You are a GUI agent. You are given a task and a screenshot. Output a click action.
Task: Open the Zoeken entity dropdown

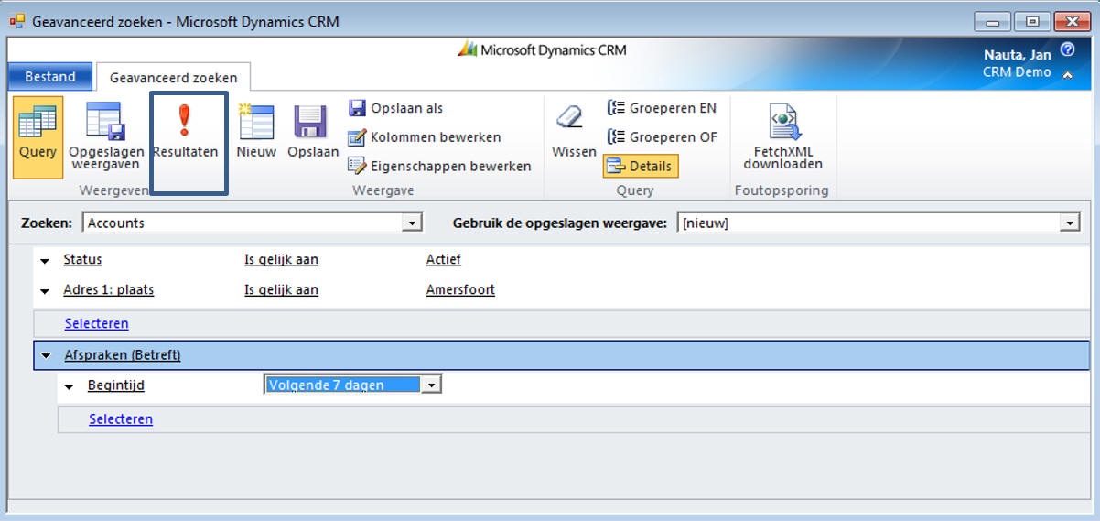[413, 223]
